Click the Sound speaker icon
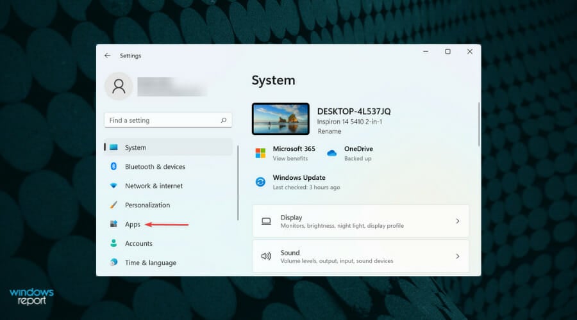Viewport: 577px width, 320px height. pyautogui.click(x=266, y=256)
